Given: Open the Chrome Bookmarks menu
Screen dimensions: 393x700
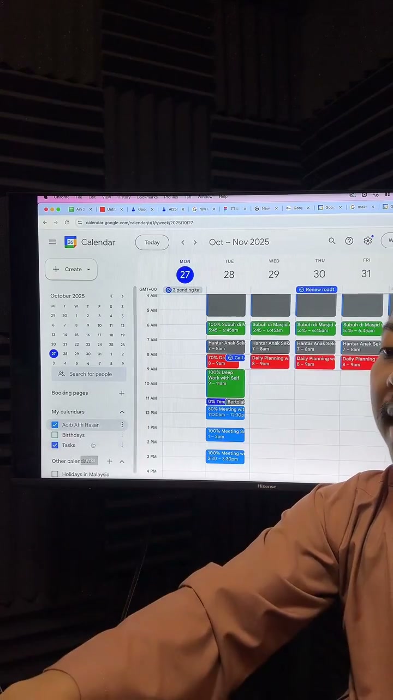Looking at the screenshot, I should [x=147, y=197].
